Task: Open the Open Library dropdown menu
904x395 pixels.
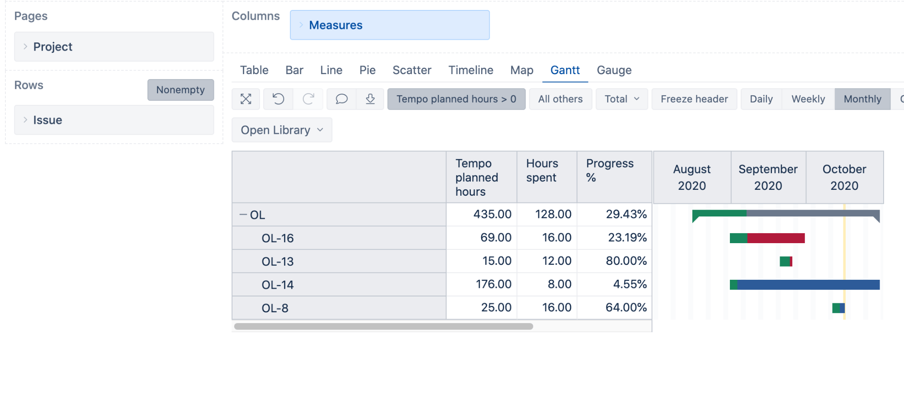Action: point(282,130)
